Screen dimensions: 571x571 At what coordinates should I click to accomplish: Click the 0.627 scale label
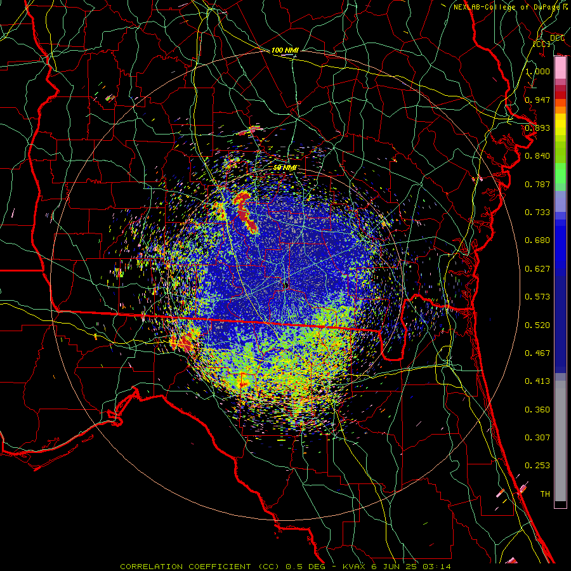coord(537,269)
